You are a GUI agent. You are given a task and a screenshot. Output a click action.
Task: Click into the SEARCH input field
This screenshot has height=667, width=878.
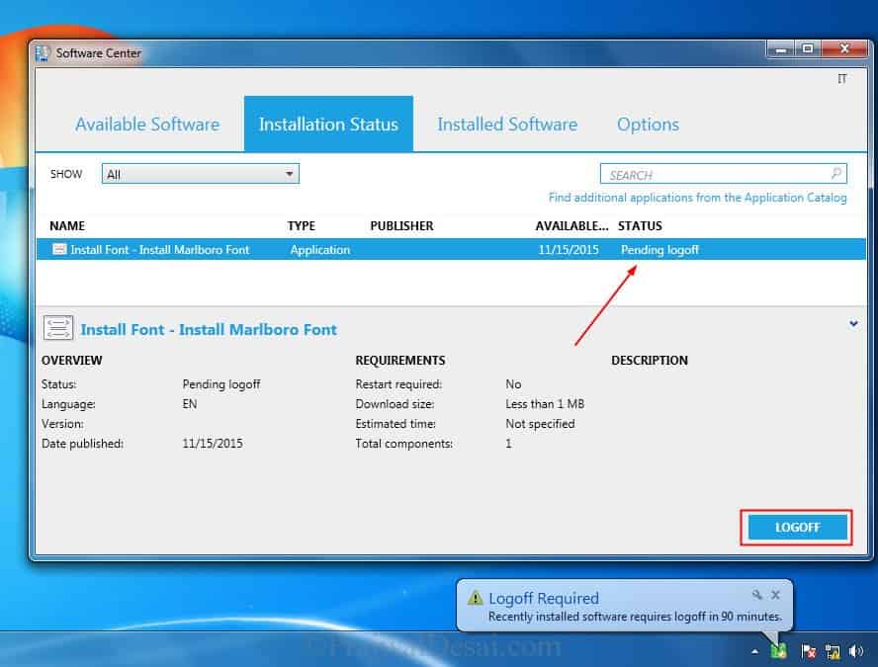click(x=724, y=174)
